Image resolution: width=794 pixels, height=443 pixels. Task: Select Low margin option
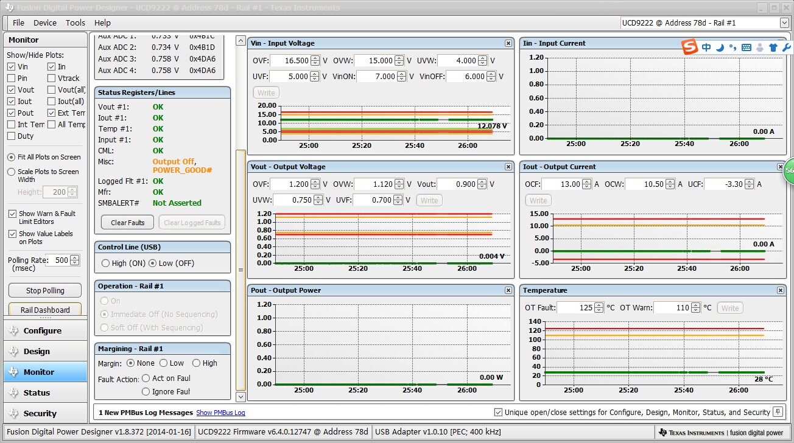coord(163,363)
